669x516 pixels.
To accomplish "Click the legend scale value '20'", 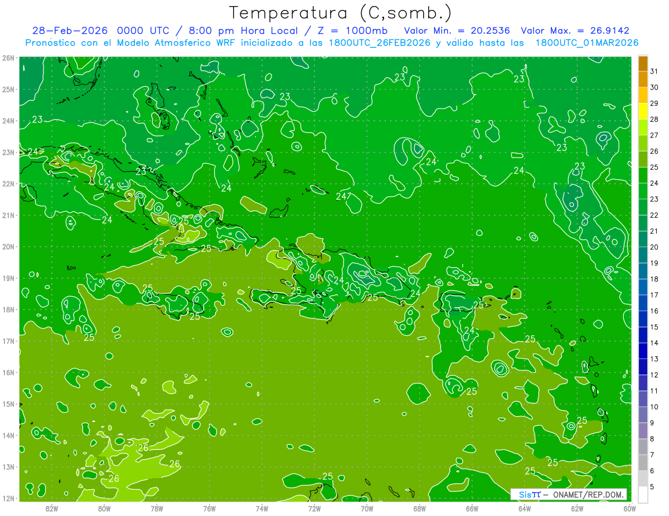I will tap(654, 247).
